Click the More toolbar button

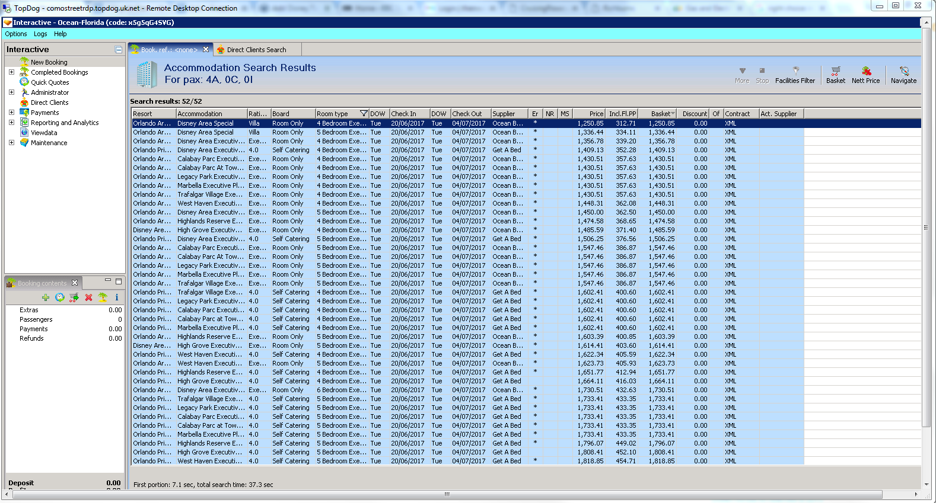coord(742,75)
